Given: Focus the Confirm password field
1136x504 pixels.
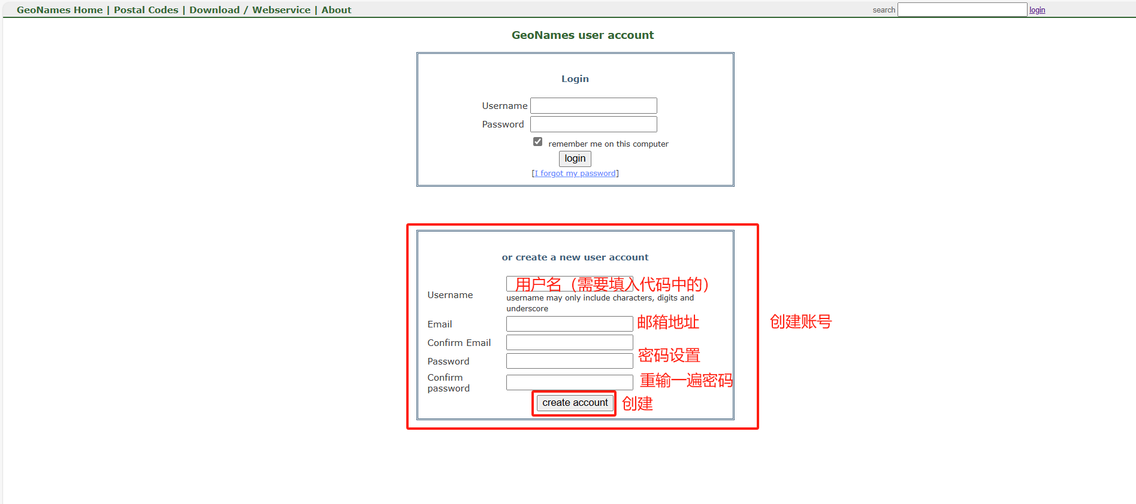Looking at the screenshot, I should pyautogui.click(x=569, y=382).
